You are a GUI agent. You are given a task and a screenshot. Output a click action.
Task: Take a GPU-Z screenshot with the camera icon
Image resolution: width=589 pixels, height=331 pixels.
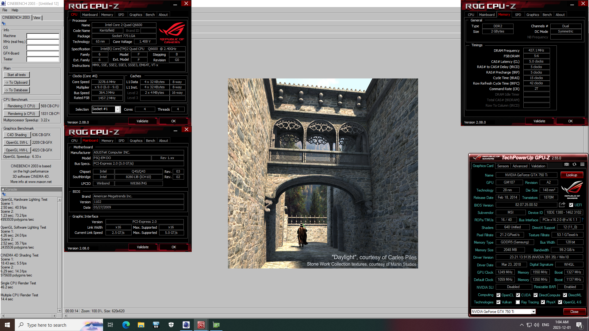tap(567, 165)
